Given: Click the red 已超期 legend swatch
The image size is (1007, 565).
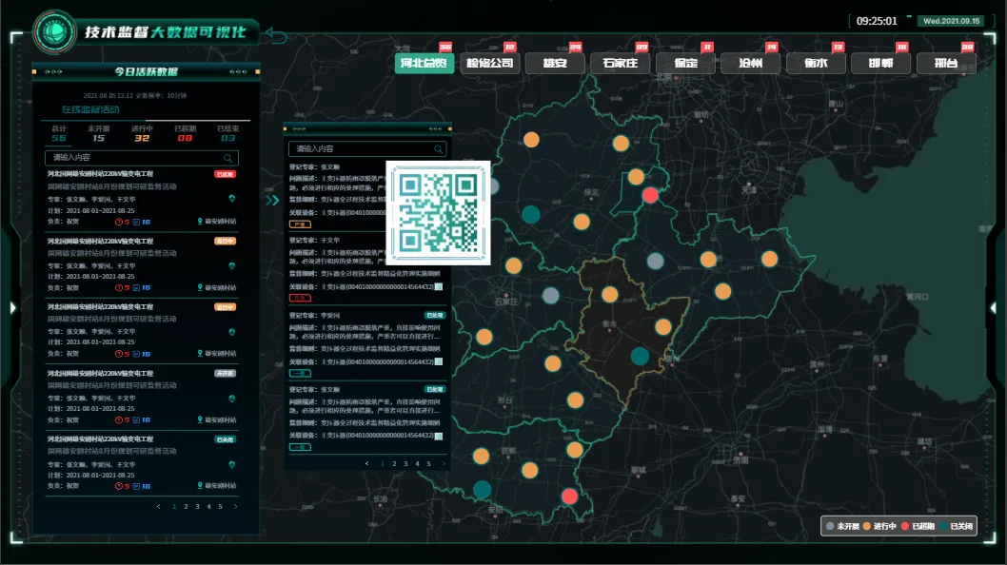Looking at the screenshot, I should (905, 527).
